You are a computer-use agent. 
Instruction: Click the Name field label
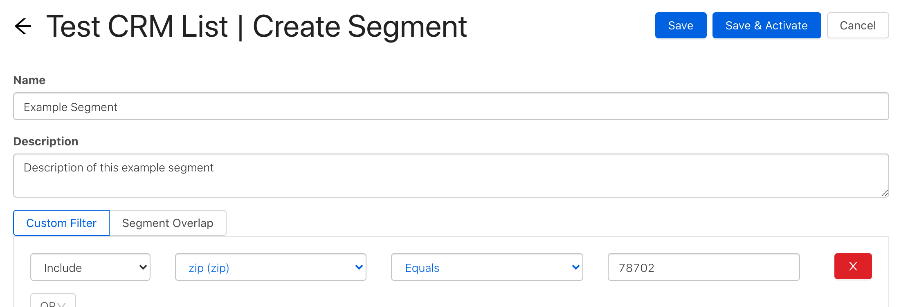(29, 80)
